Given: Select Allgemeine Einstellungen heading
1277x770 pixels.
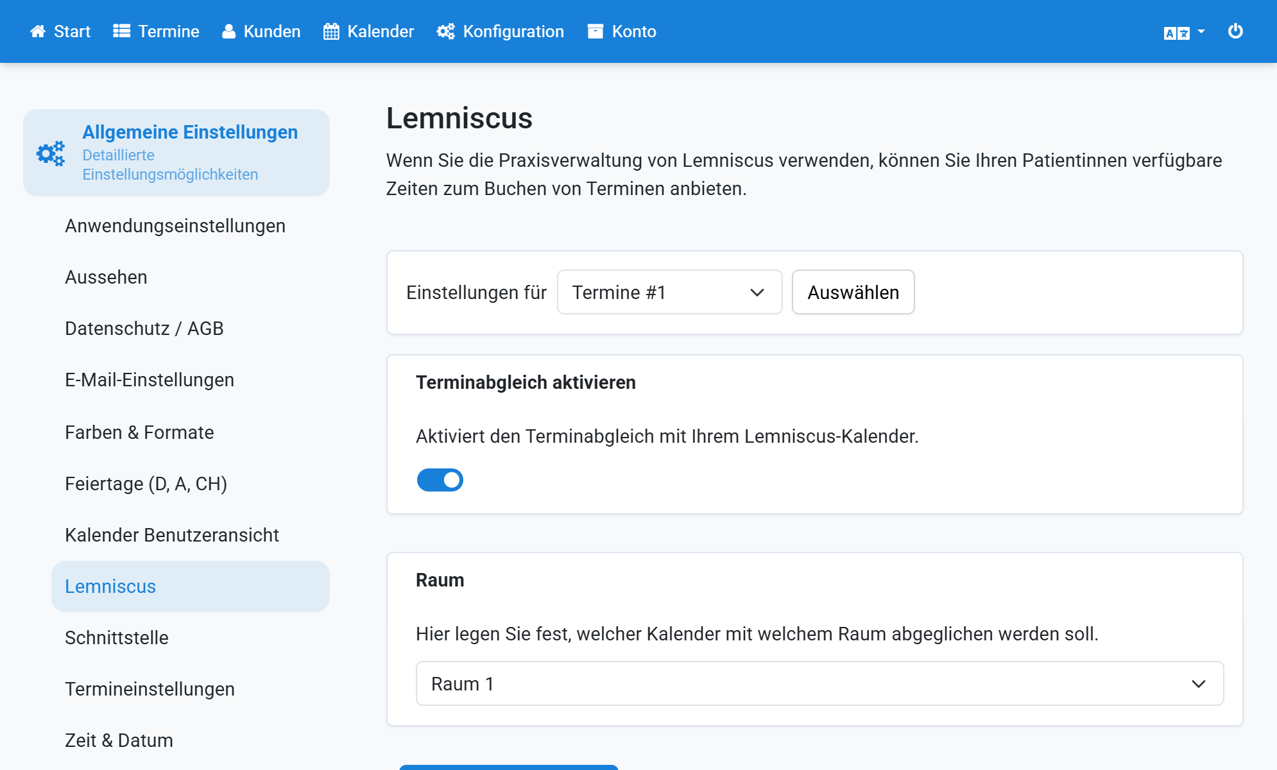Looking at the screenshot, I should coord(190,132).
